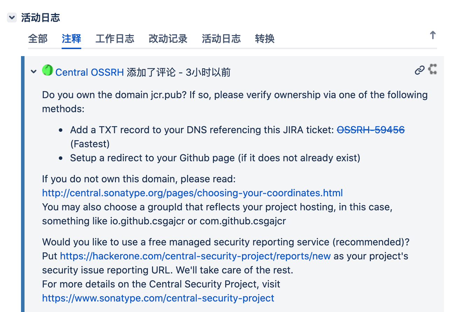Image resolution: width=449 pixels, height=312 pixels.
Task: Click the icon next to the permalink
Action: (x=433, y=69)
